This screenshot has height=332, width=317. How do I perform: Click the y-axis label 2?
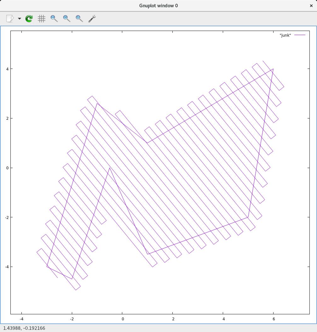(7, 118)
